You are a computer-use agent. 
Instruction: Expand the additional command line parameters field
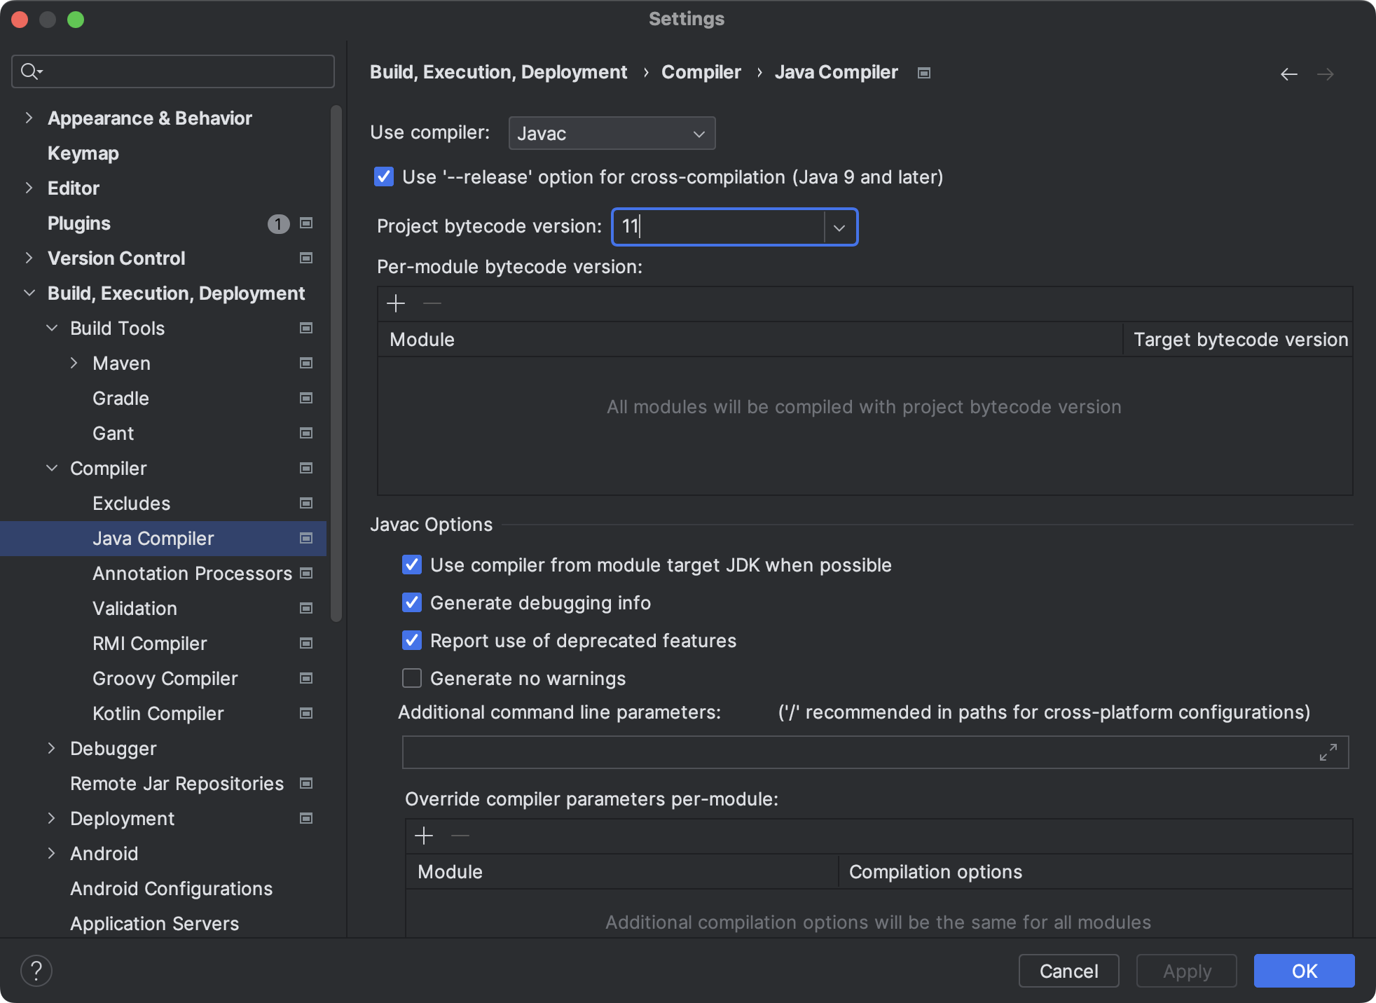tap(1328, 753)
